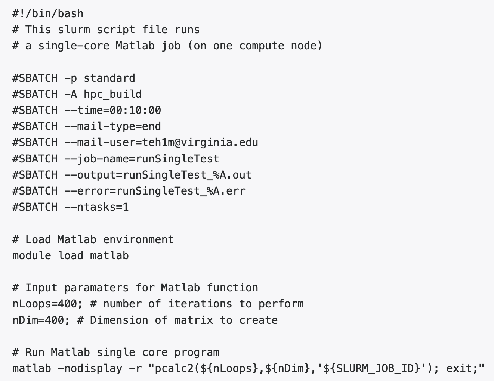Click the 'hpc_build' account name
Image resolution: width=494 pixels, height=381 pixels.
click(x=112, y=95)
